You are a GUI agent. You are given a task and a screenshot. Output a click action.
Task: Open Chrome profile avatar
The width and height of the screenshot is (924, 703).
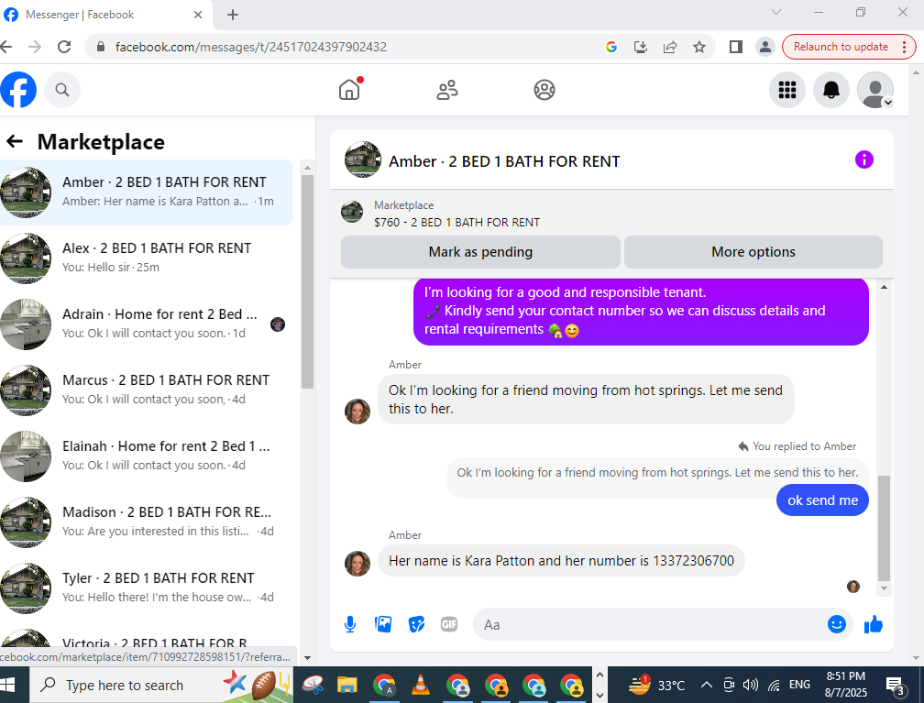[x=764, y=47]
